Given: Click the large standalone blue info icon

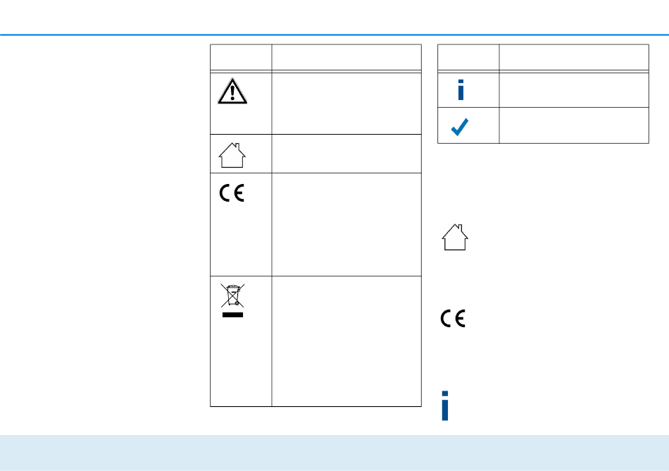Looking at the screenshot, I should 445,405.
